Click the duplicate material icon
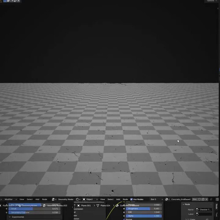This screenshot has height=220, width=220. coord(203,199)
